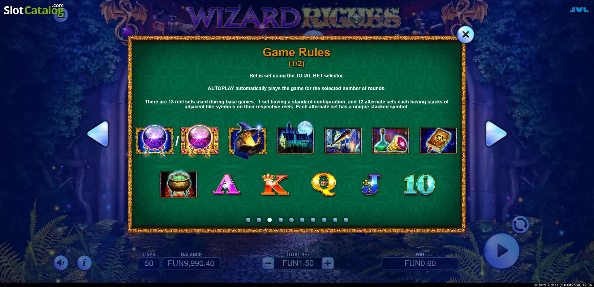Start autoplay with the circular arrows icon
Screen dimensions: 594x287
(520, 224)
